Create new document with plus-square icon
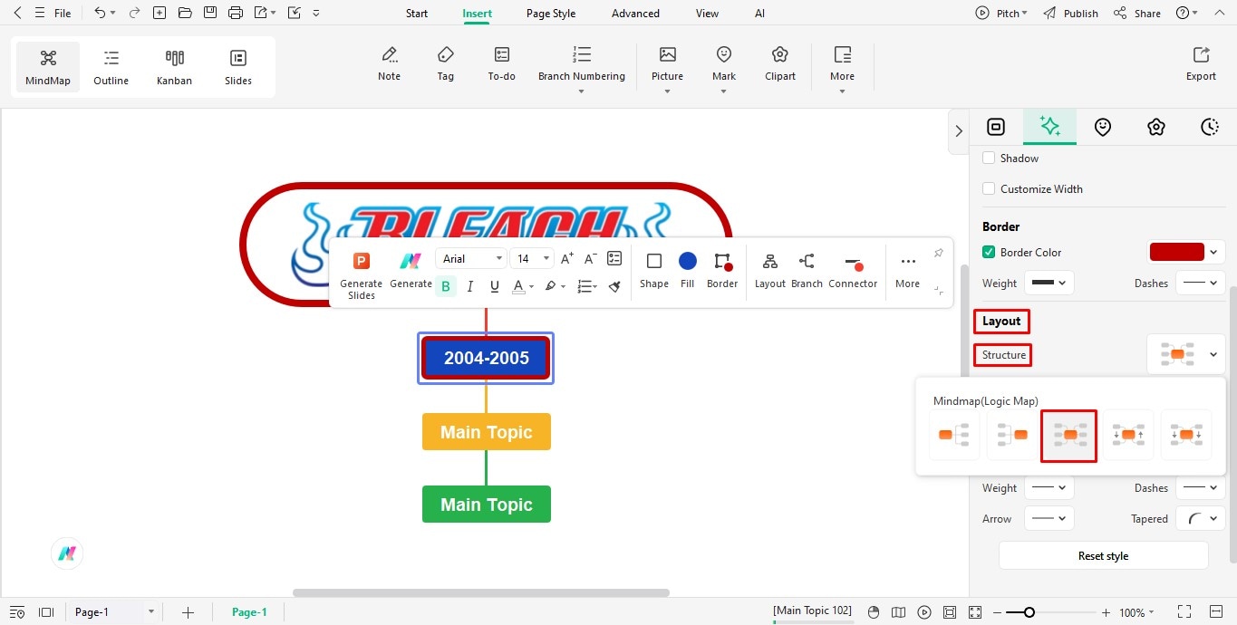 [159, 13]
